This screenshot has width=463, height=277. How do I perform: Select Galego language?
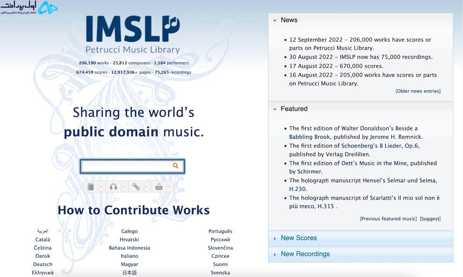point(129,232)
